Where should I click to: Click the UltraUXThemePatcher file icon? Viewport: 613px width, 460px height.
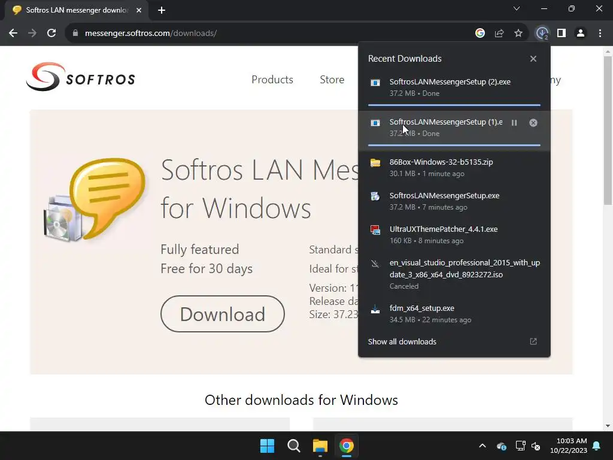point(375,230)
